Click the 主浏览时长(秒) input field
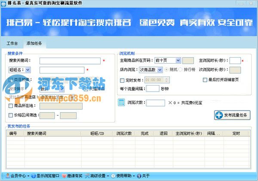This screenshot has height=181, width=258. click(235, 61)
